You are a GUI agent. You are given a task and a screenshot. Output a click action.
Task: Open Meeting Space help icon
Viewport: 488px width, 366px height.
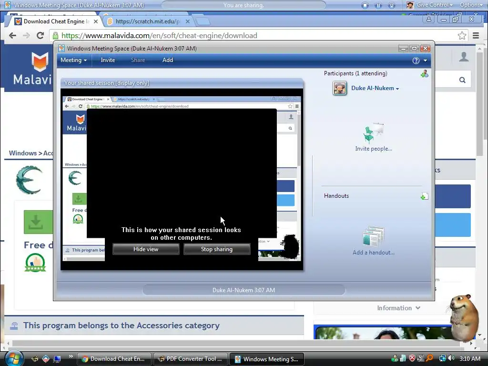pyautogui.click(x=416, y=61)
